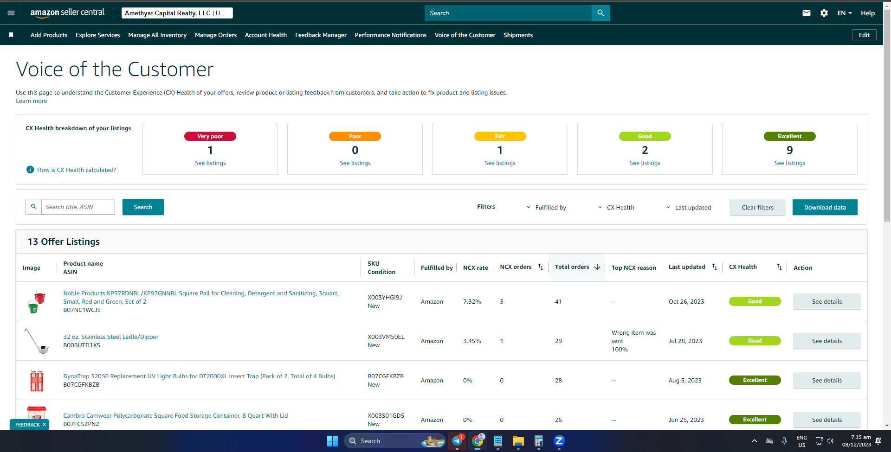Open the hamburger navigation menu
891x452 pixels.
11,13
